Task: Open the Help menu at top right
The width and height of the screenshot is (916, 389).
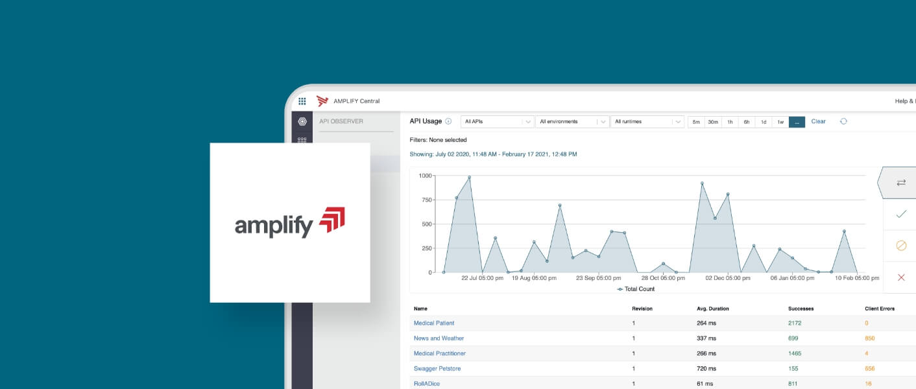Action: [903, 101]
